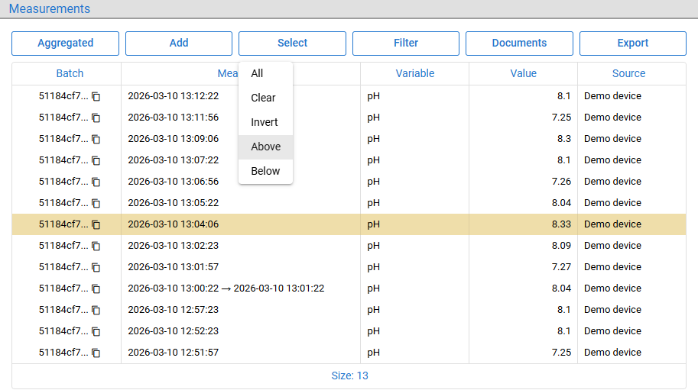Open the Documents button
This screenshot has width=698, height=390.
520,43
